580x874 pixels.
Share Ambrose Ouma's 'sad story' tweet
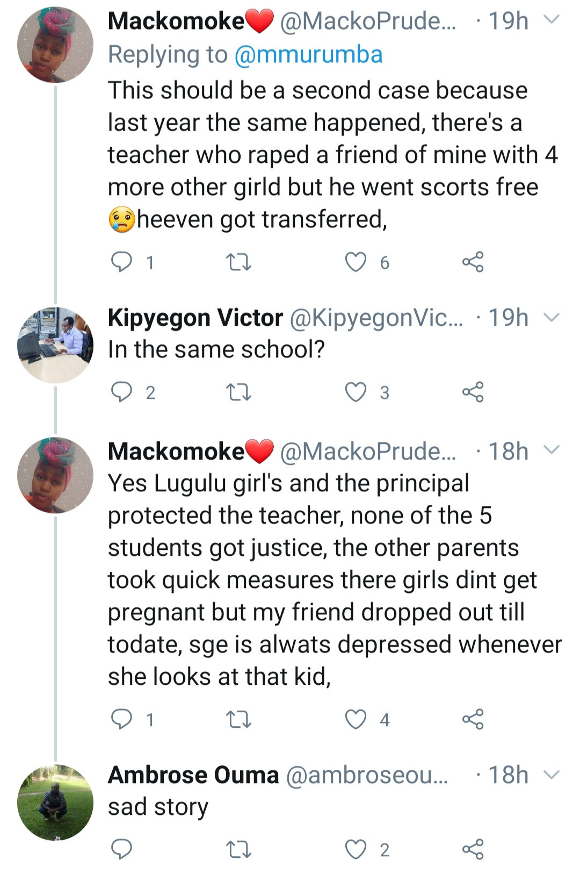tap(473, 849)
